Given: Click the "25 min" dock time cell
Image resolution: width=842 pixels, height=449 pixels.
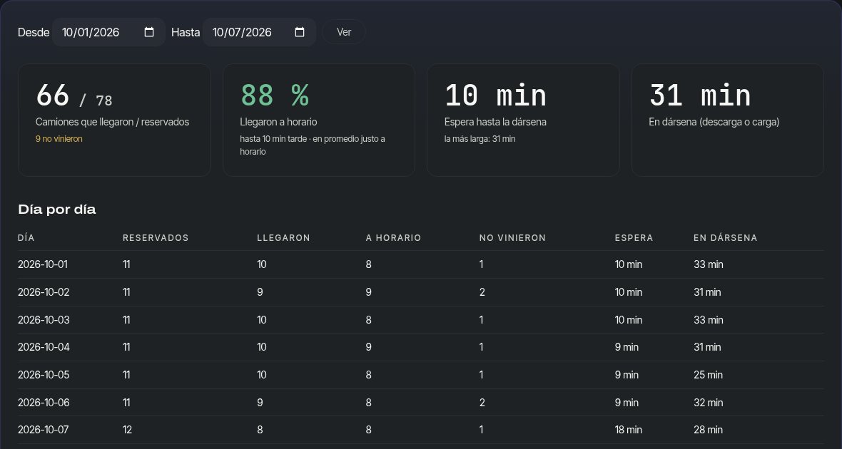Looking at the screenshot, I should pos(709,374).
